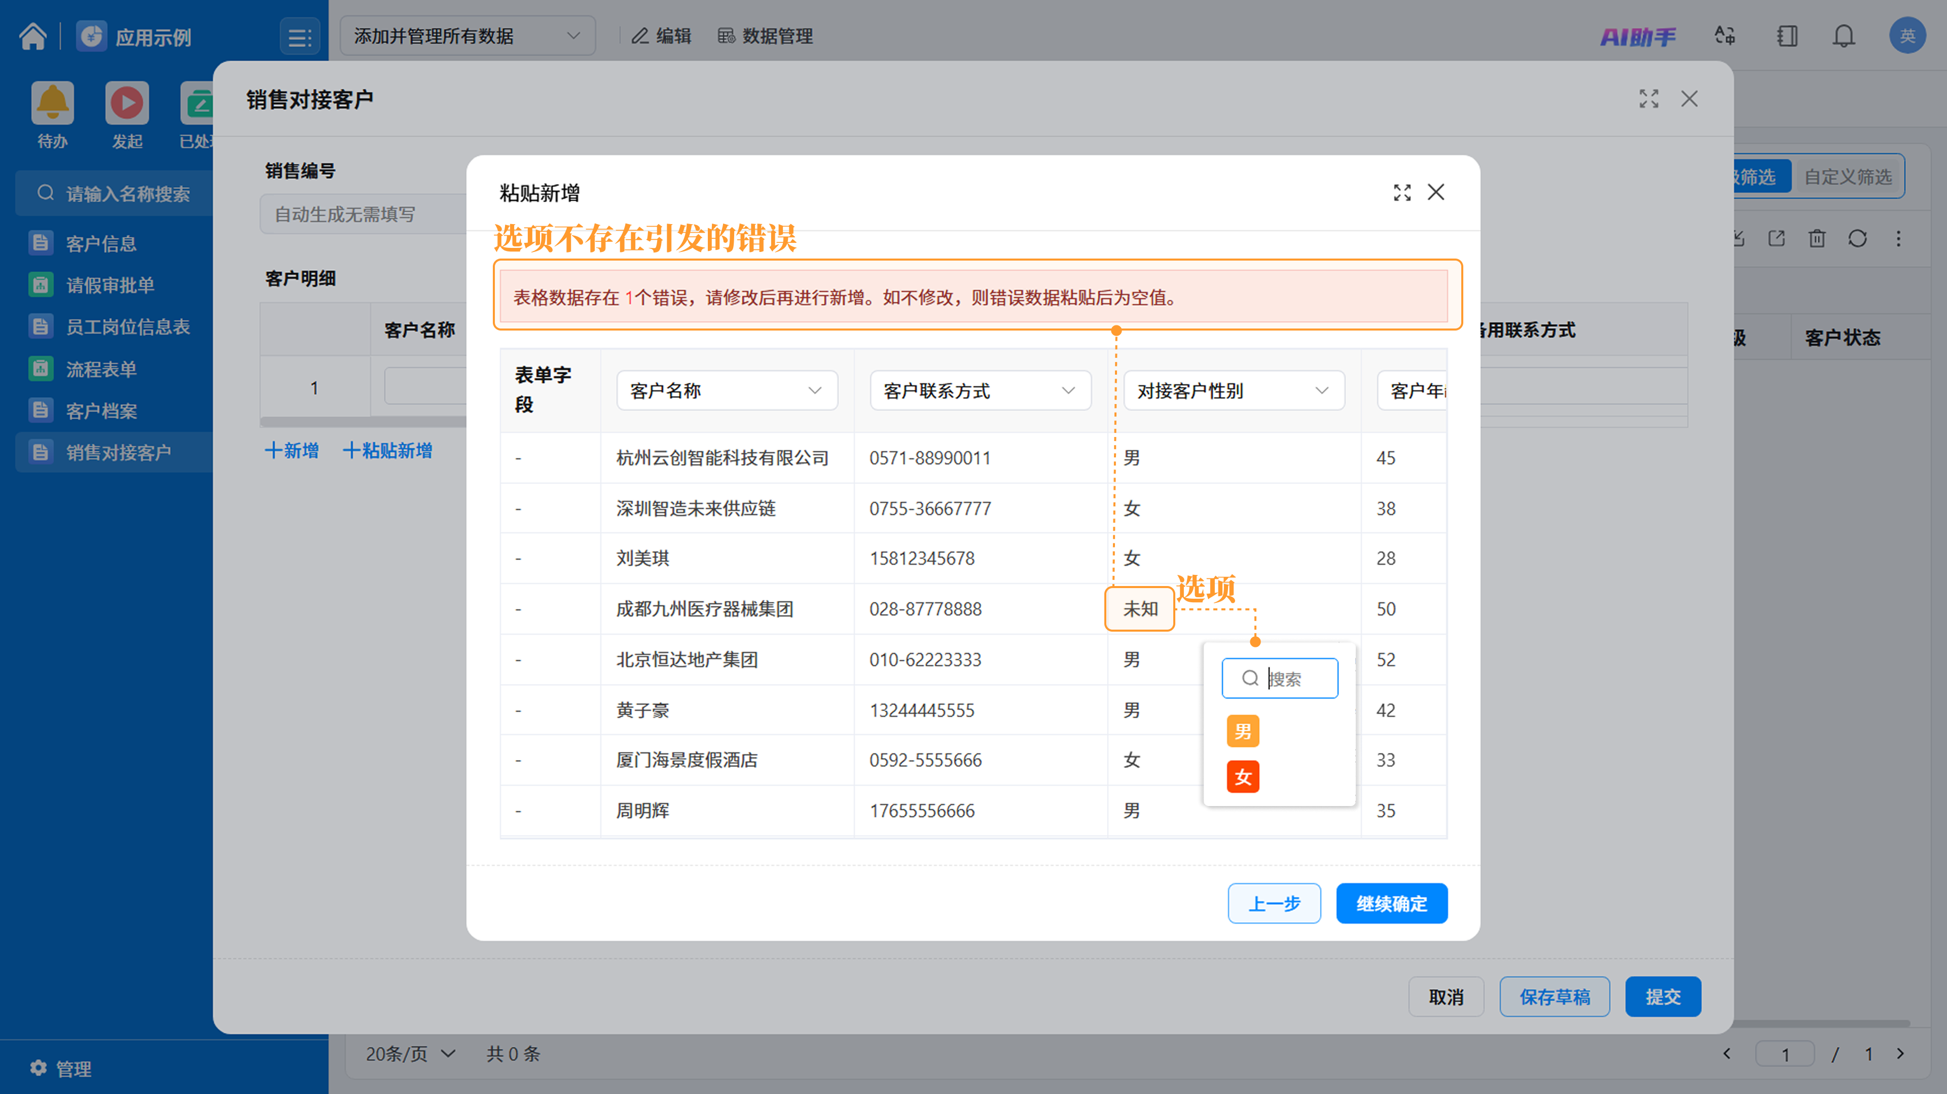Expand the 粘贴新增 dialog to fullscreen
This screenshot has height=1094, width=1947.
[1402, 192]
